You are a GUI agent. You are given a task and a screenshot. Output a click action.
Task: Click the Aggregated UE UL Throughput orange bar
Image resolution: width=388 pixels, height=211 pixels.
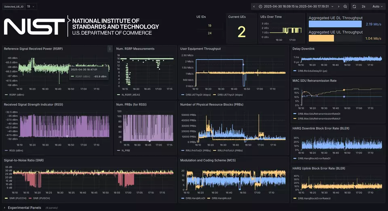click(321, 38)
